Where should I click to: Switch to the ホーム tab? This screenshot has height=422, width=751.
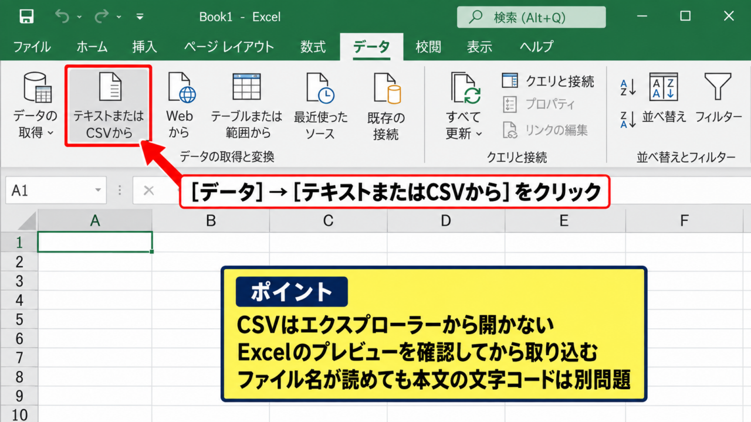(92, 47)
